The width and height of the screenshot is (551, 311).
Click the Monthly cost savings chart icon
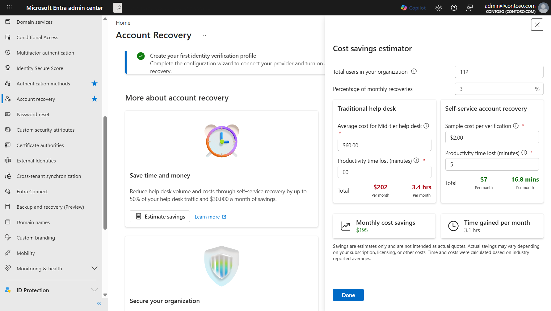click(x=345, y=226)
